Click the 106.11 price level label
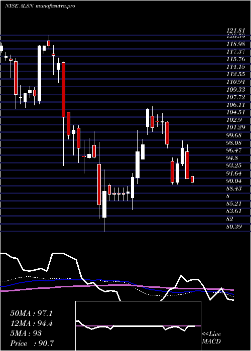The height and width of the screenshot is (351, 251). [x=235, y=105]
